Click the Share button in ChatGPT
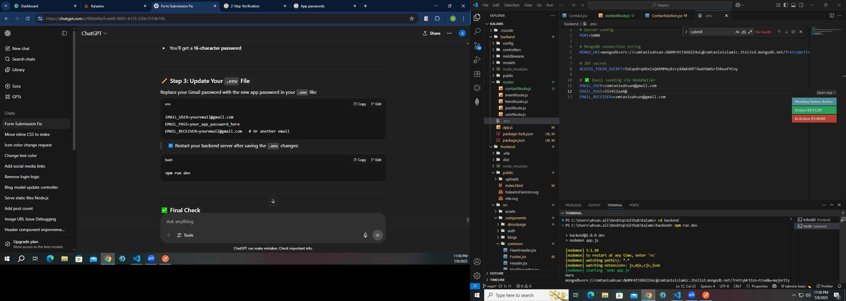846x301 pixels. click(432, 34)
